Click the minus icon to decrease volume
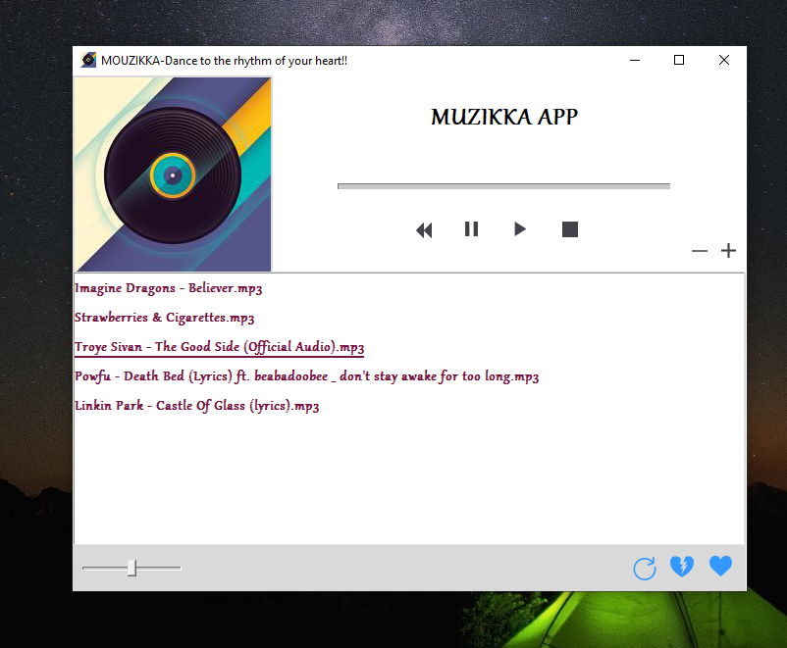This screenshot has height=648, width=787. click(699, 251)
